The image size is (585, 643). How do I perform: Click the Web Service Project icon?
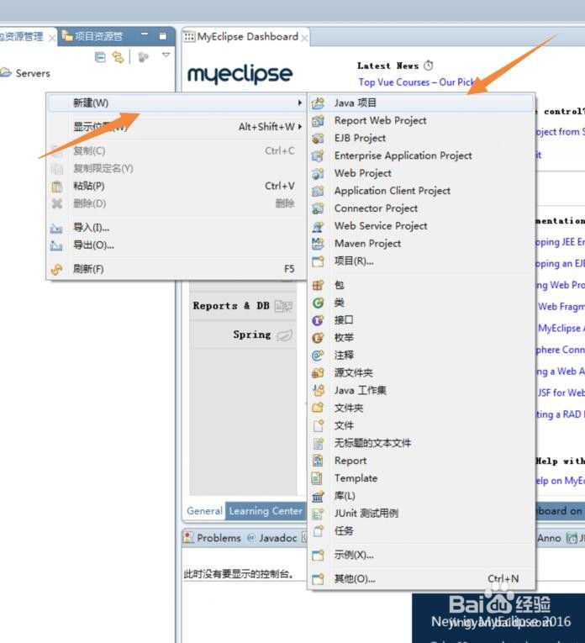[318, 226]
